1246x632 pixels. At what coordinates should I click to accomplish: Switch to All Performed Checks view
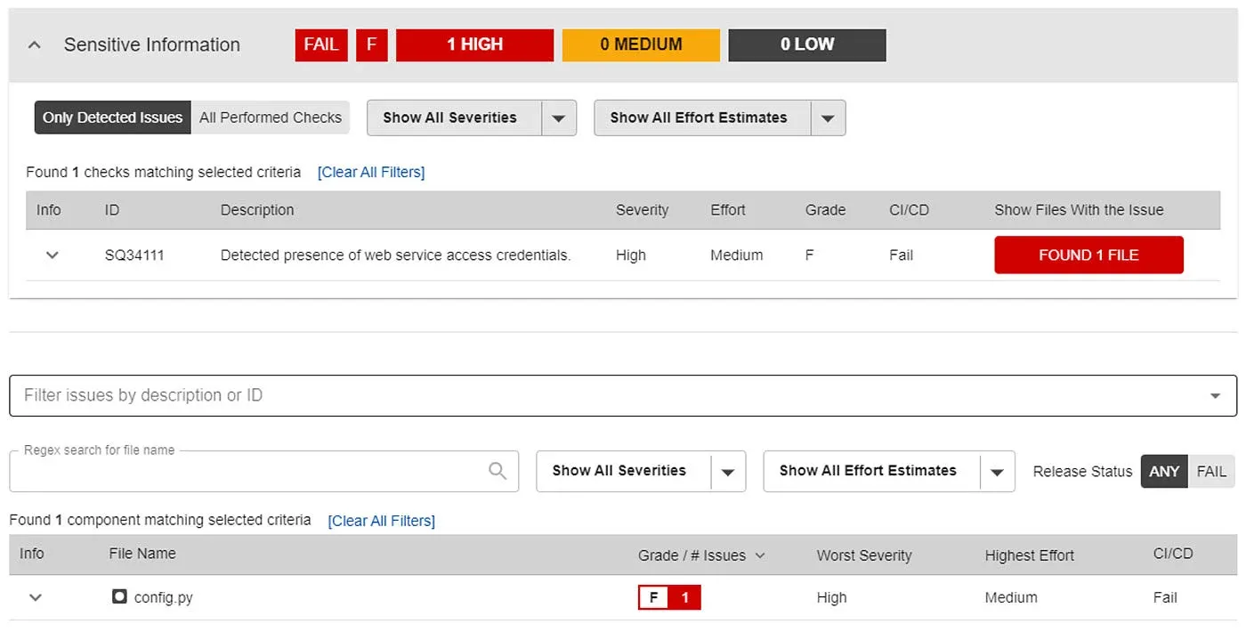tap(271, 117)
